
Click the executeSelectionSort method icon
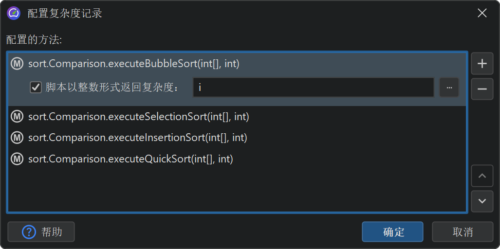coord(17,116)
